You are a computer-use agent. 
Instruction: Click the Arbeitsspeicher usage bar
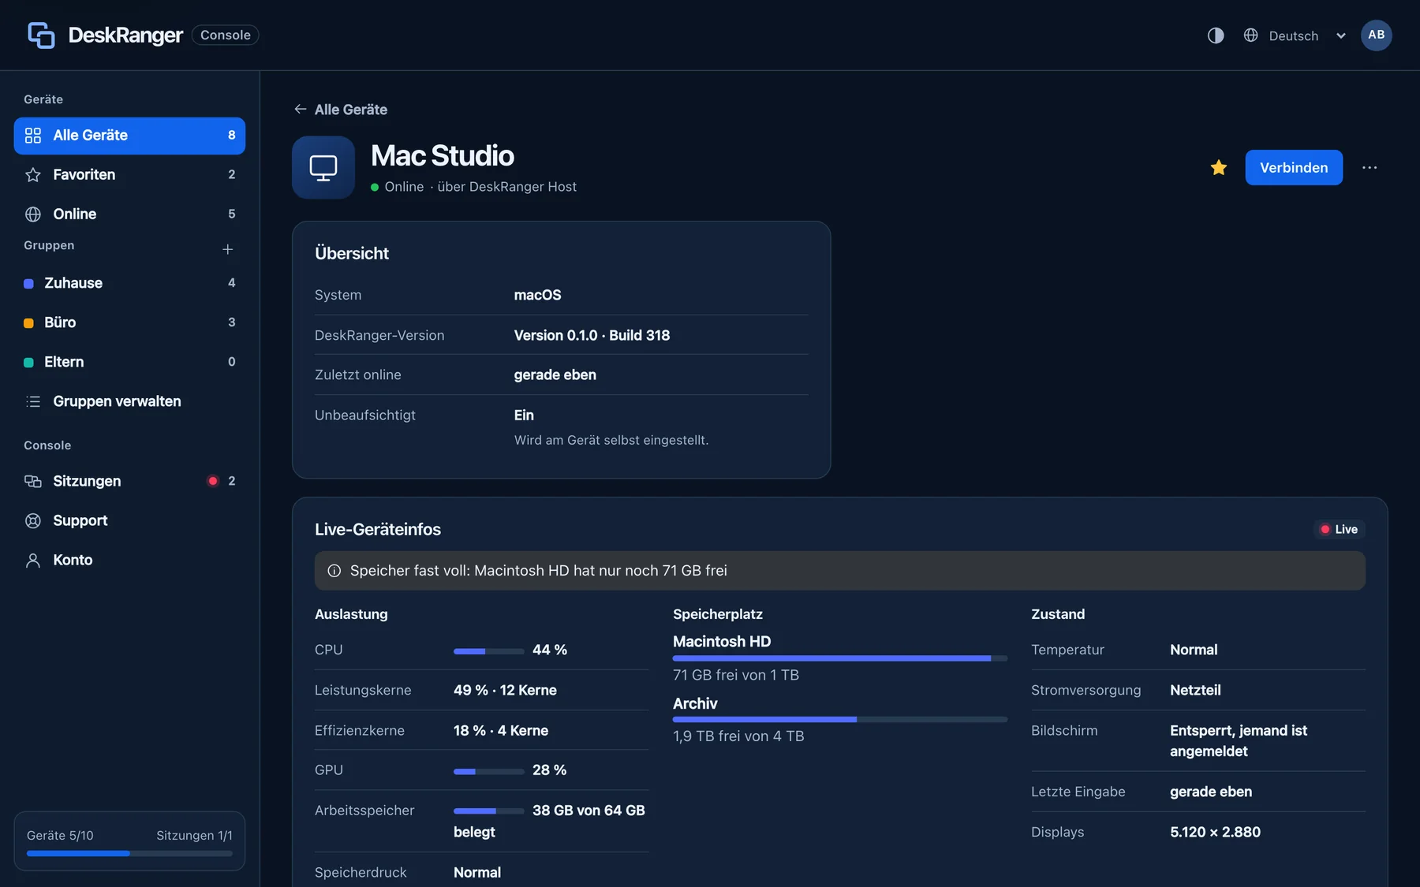(x=488, y=811)
